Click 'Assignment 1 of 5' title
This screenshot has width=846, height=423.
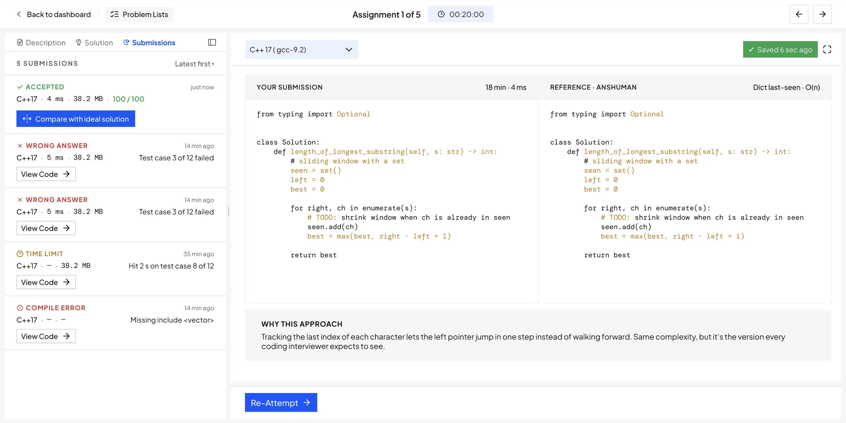(x=386, y=14)
